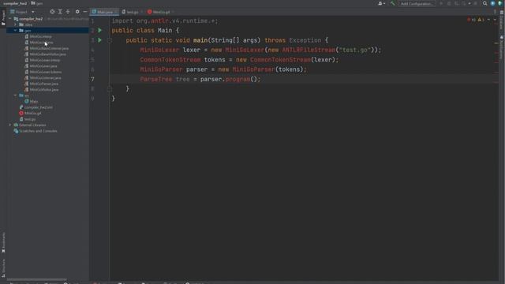Go to previous highlighted error arrow
Image resolution: width=505 pixels, height=284 pixels.
[488, 20]
